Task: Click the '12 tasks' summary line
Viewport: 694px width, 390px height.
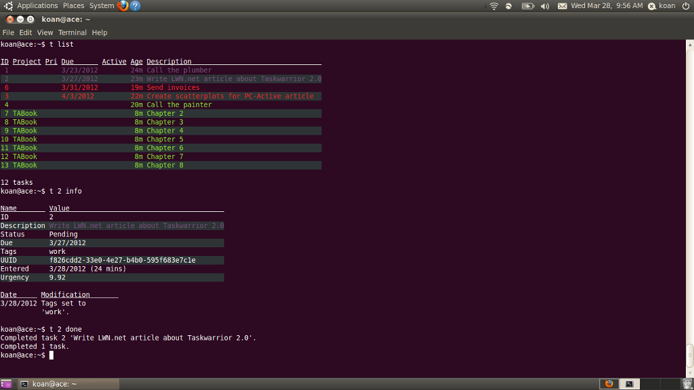Action: (17, 182)
